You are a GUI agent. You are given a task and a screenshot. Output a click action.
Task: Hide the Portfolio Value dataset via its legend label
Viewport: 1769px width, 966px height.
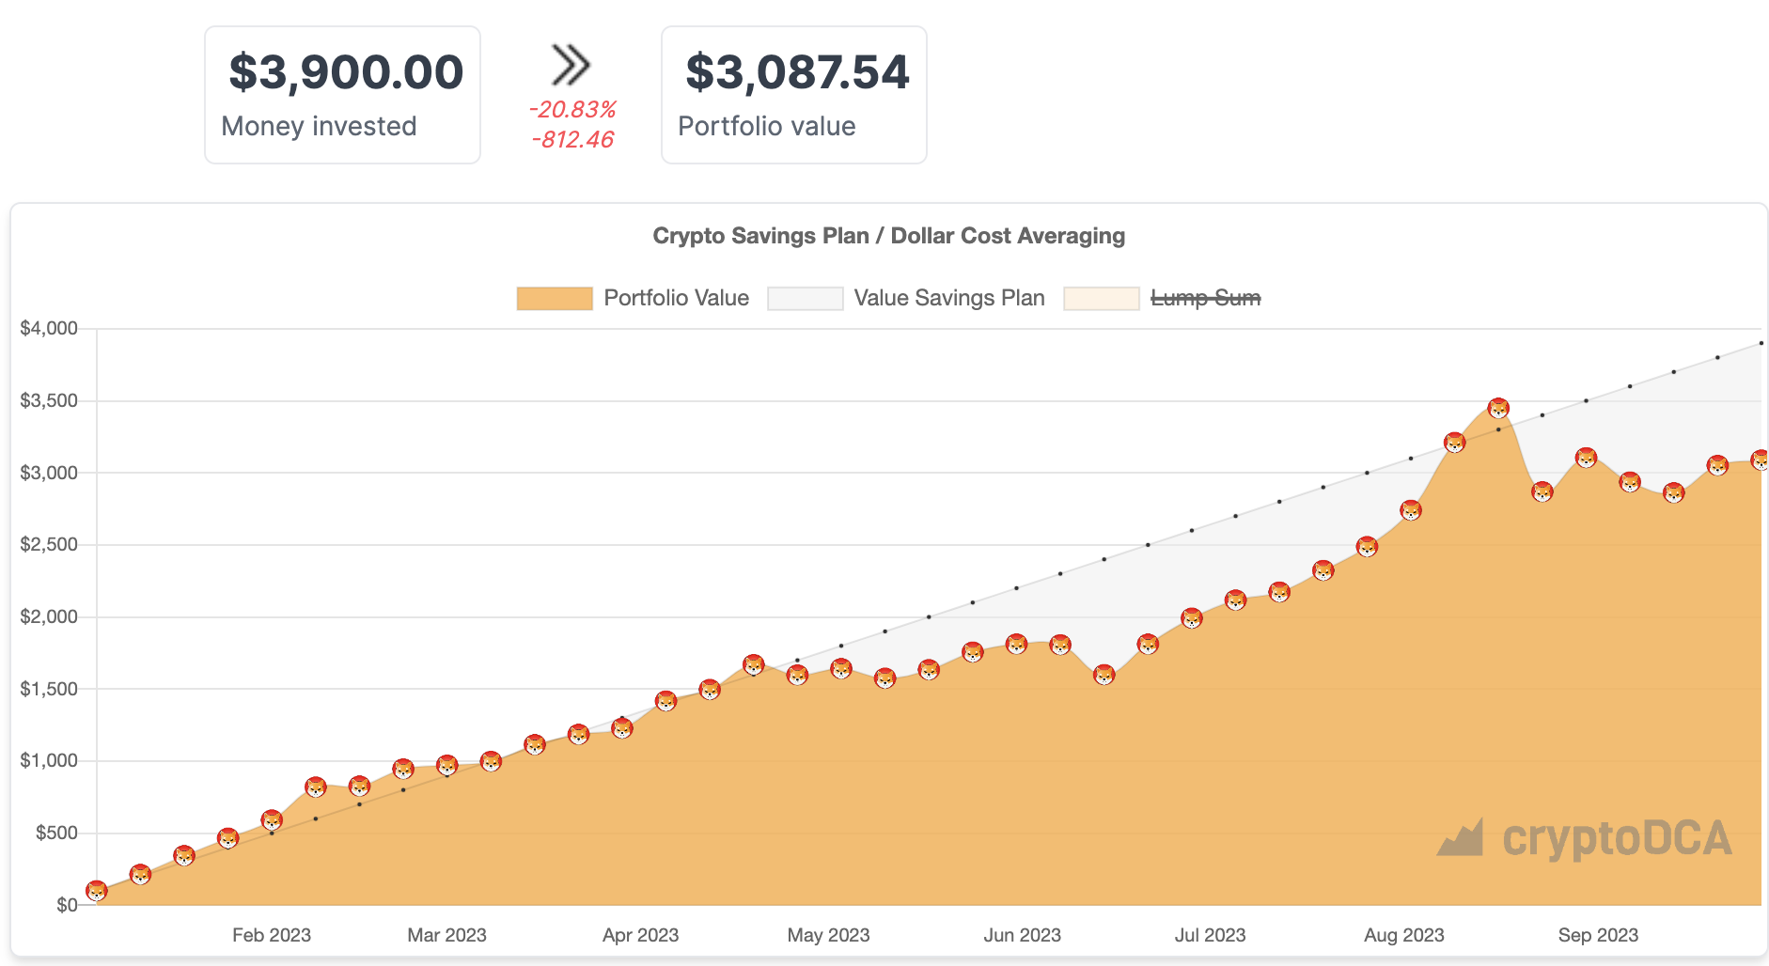tap(676, 298)
